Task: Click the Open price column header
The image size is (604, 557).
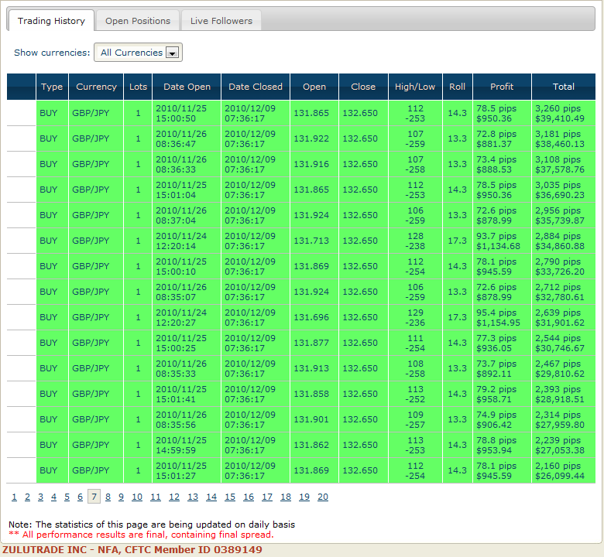Action: [x=314, y=87]
